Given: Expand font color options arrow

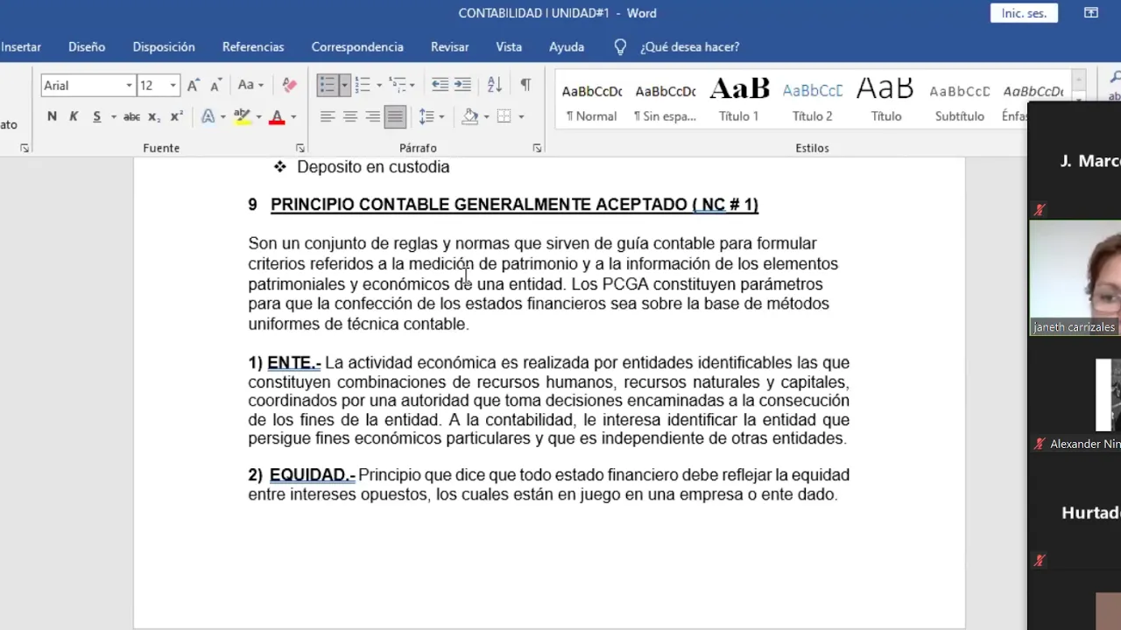Looking at the screenshot, I should coord(293,116).
